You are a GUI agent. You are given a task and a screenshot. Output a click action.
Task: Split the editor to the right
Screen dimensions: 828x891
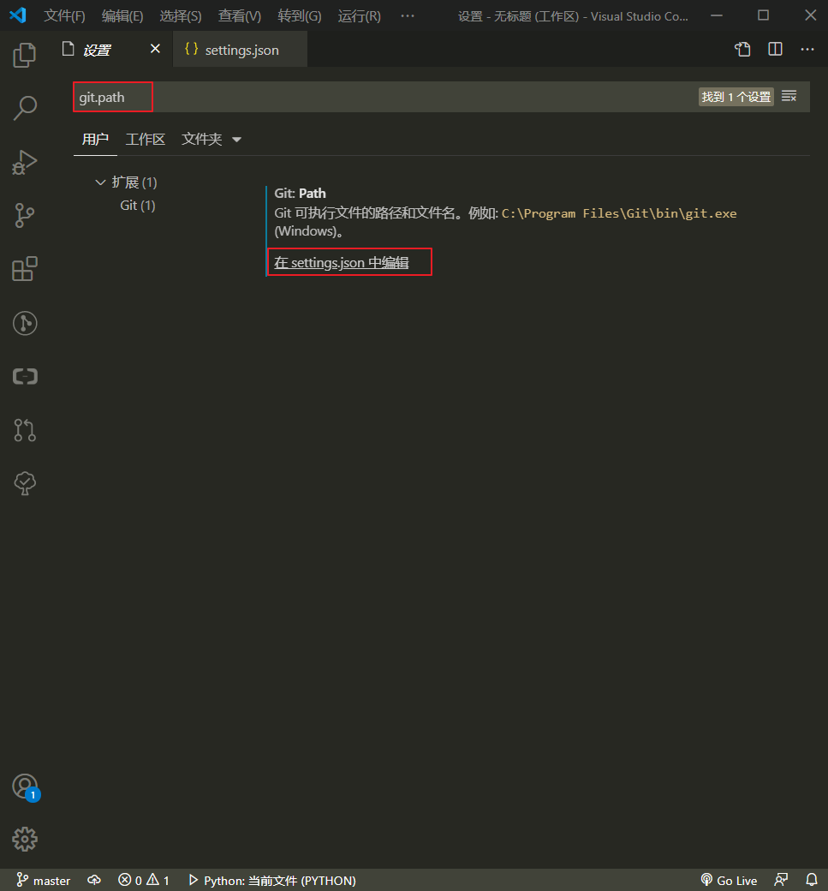(x=775, y=50)
